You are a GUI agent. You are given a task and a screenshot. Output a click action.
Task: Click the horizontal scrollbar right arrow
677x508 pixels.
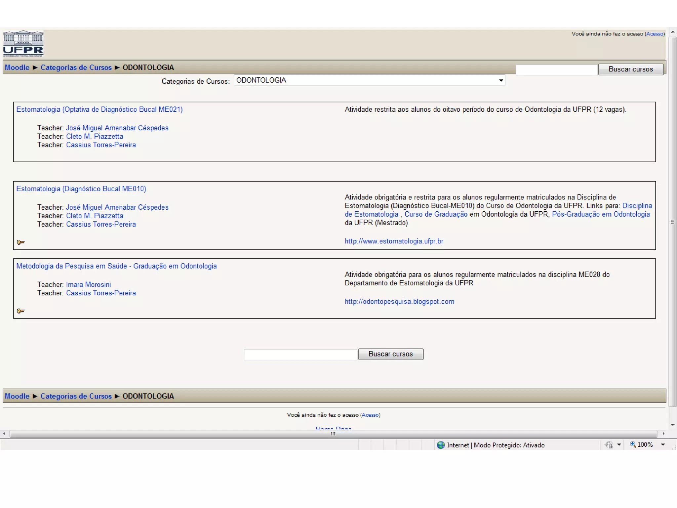click(663, 434)
